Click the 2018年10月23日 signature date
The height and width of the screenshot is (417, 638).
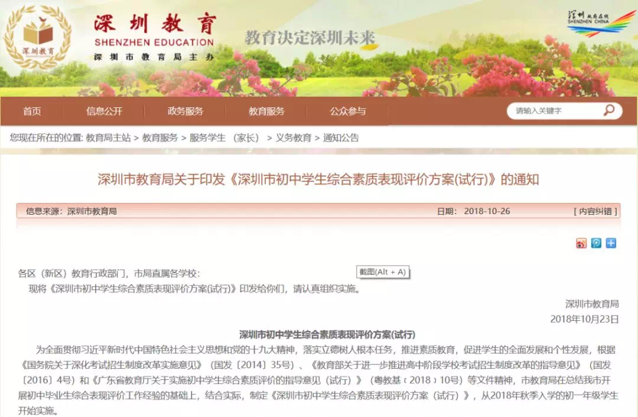[x=584, y=319]
